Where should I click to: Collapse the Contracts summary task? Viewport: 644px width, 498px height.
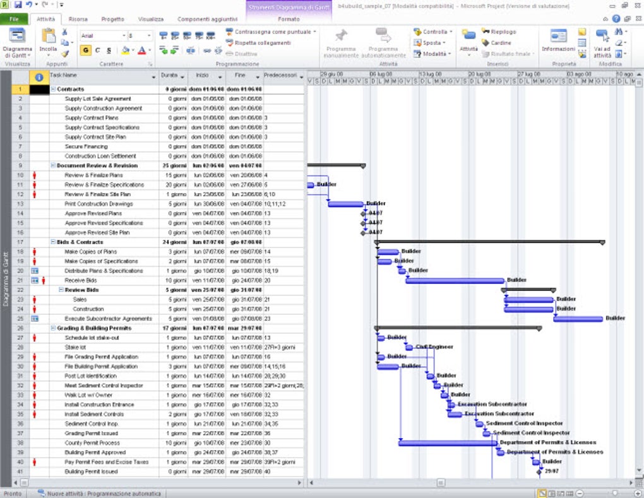[x=53, y=89]
